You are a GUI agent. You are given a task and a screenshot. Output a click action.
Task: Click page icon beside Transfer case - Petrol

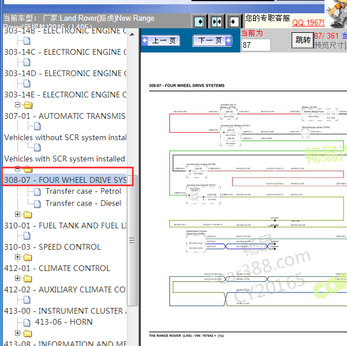(37, 191)
